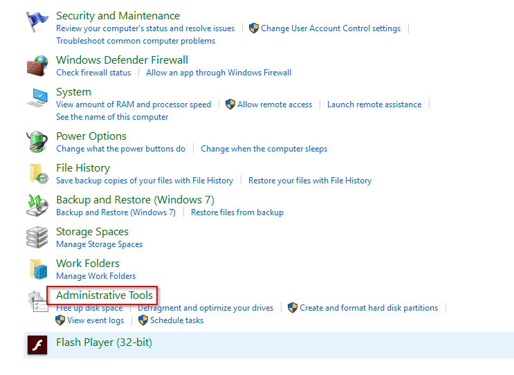Open Allow remote access link

point(274,104)
